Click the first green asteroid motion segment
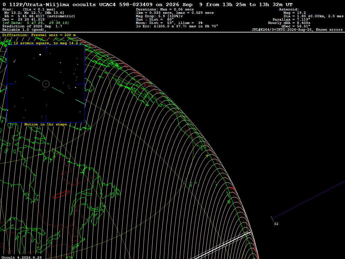This screenshot has width=345, height=259. pyautogui.click(x=34, y=78)
